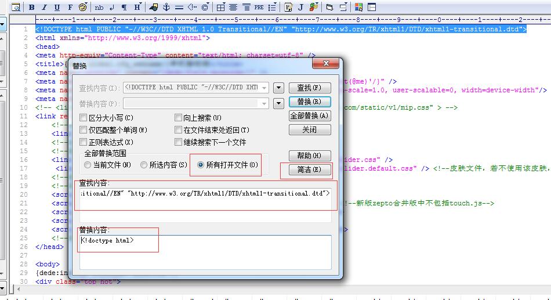Click the Bold formatting icon
The width and height of the screenshot is (551, 300).
point(31,8)
